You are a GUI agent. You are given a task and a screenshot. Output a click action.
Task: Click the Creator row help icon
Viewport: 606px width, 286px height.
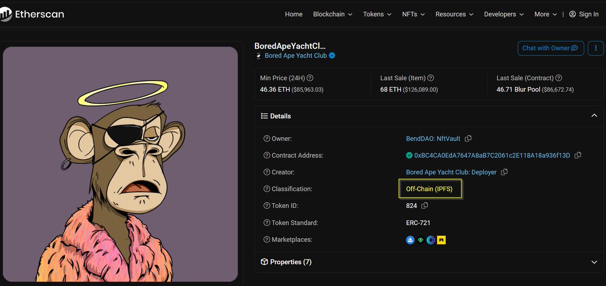click(x=267, y=172)
